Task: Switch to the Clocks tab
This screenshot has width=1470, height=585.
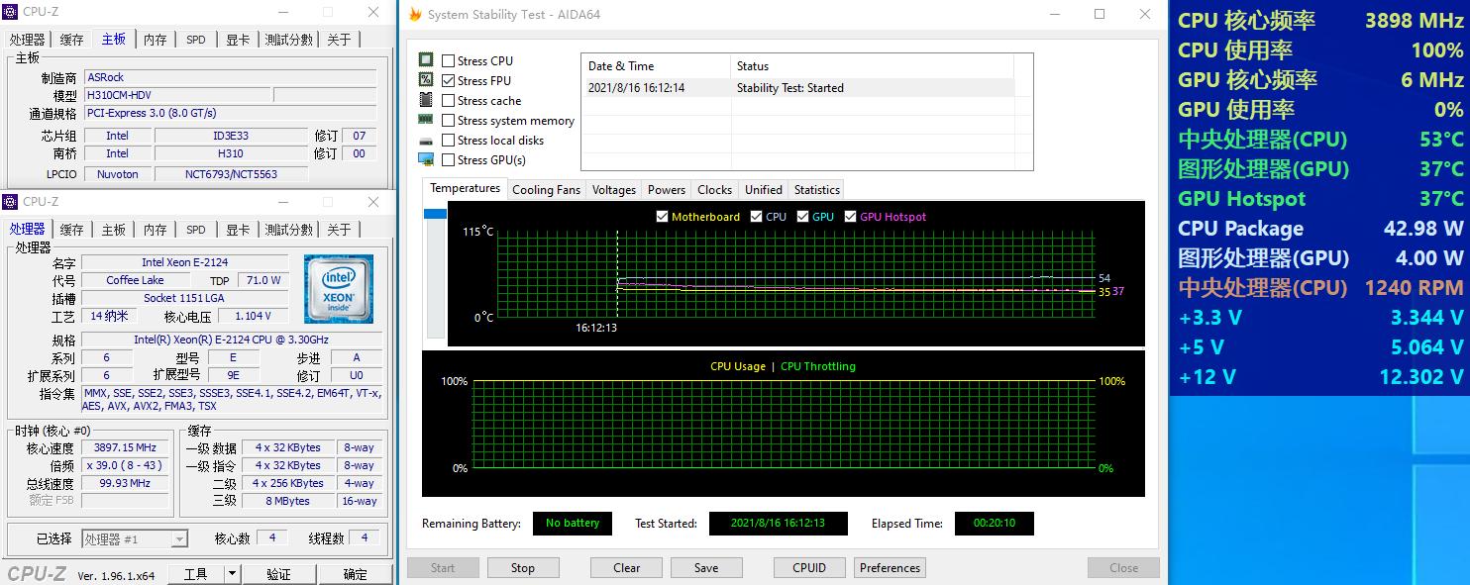Action: 714,190
